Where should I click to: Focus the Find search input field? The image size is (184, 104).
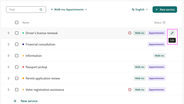[x=26, y=10]
